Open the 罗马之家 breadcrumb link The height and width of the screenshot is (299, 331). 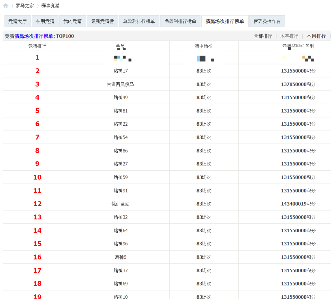pos(25,6)
